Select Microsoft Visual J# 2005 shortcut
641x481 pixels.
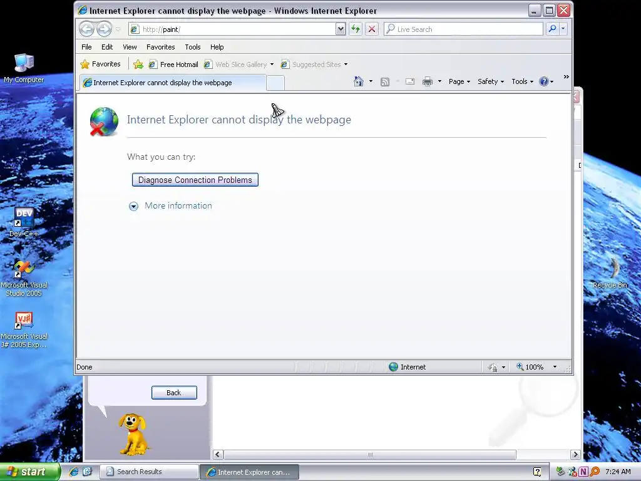(x=24, y=329)
